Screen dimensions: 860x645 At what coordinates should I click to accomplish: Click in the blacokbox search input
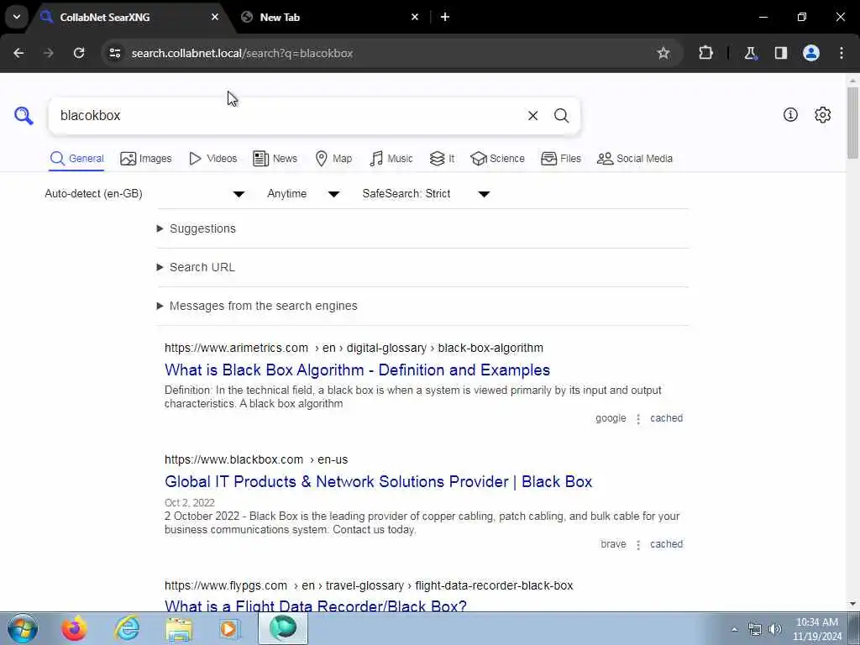(286, 116)
